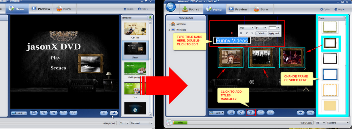Click the Apply to all button
Viewport: 352px width, 129px height.
point(274,33)
